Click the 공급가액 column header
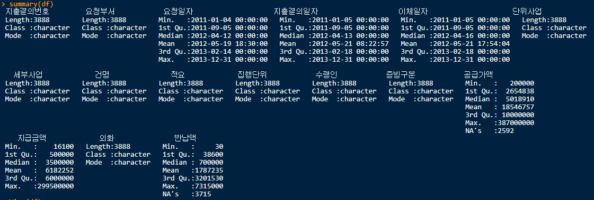 [478, 75]
